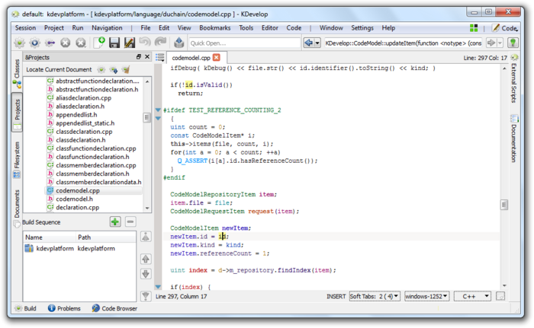Open the Problems panel at the bottom

[64, 308]
